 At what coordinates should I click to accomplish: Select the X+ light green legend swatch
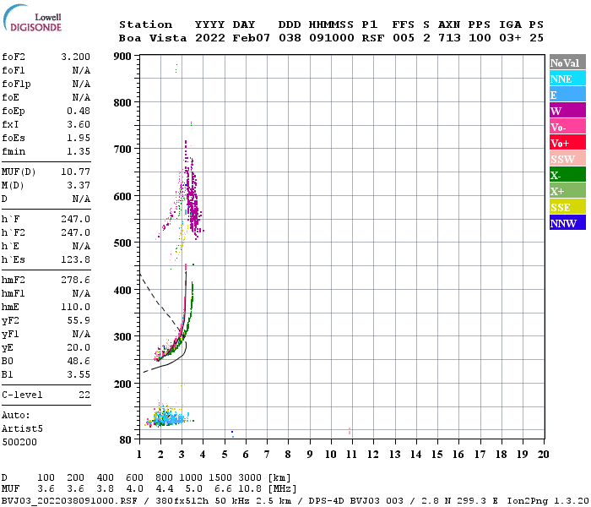coord(567,190)
